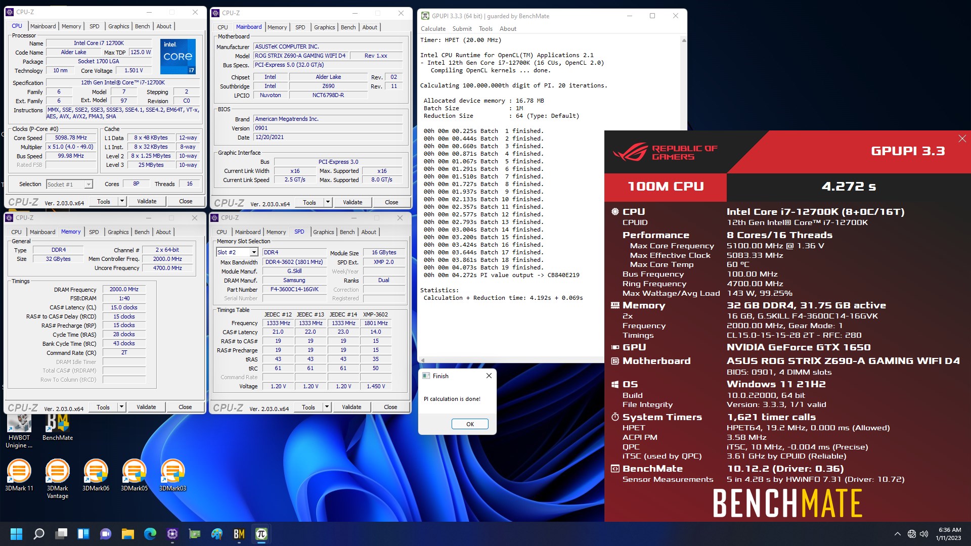
Task: Open the Chat taskbar icon
Action: 106,534
